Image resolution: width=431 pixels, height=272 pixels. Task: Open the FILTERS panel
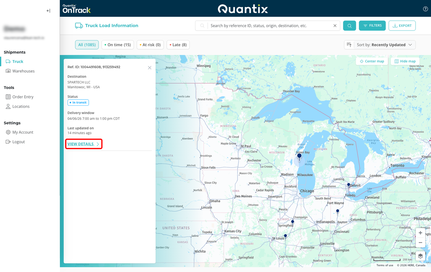(x=372, y=26)
